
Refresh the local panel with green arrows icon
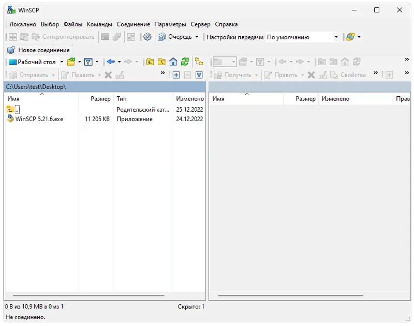tap(185, 62)
